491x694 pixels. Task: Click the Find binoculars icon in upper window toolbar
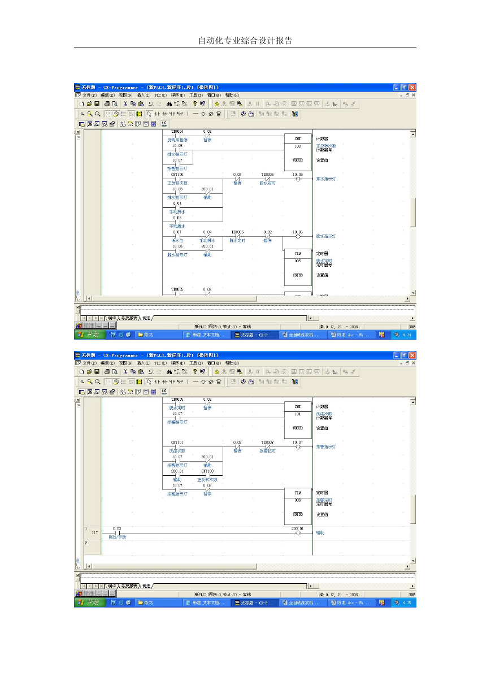point(169,104)
